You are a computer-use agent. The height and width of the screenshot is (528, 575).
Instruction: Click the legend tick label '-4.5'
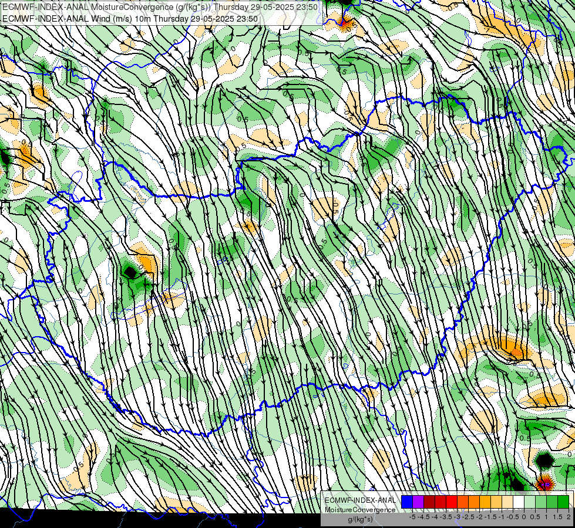(x=423, y=517)
